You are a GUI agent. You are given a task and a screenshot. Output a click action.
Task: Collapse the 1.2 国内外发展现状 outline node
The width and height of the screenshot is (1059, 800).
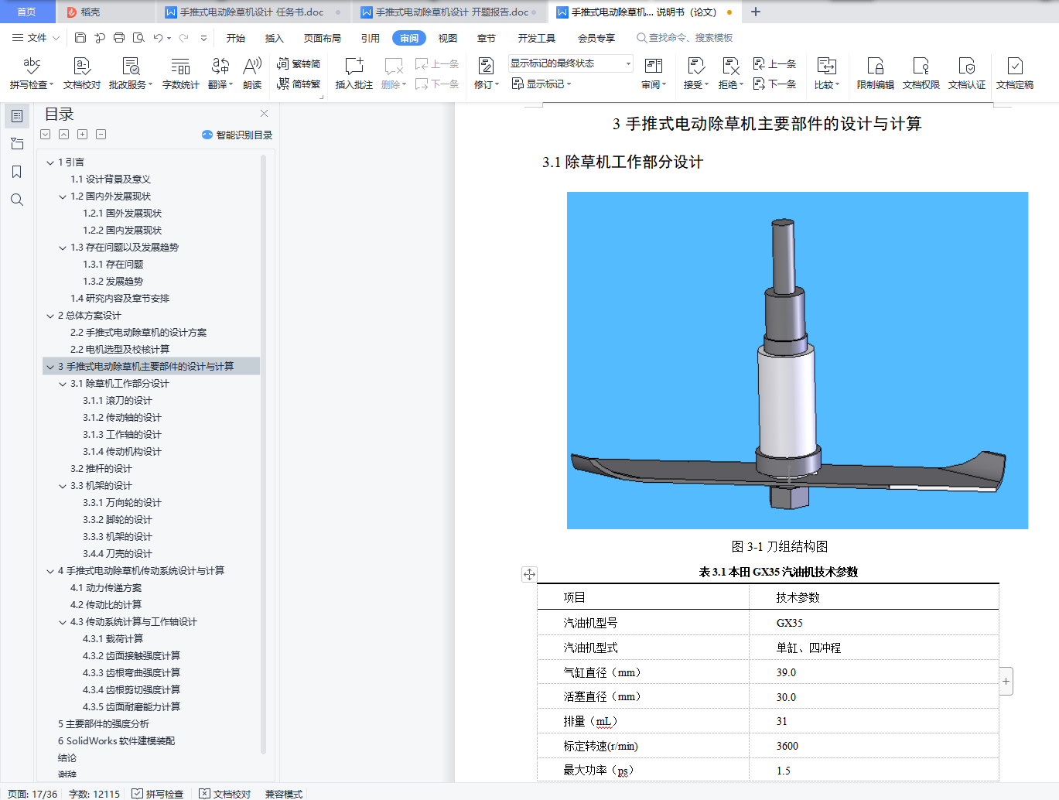63,197
